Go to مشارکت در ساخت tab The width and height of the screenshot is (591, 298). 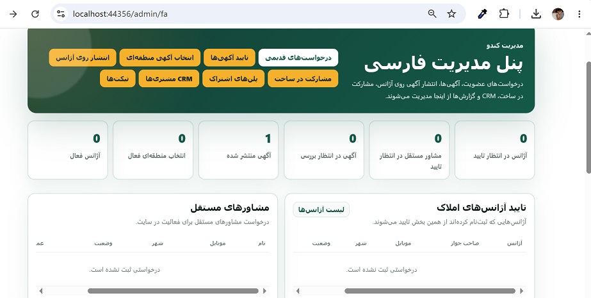pos(303,78)
